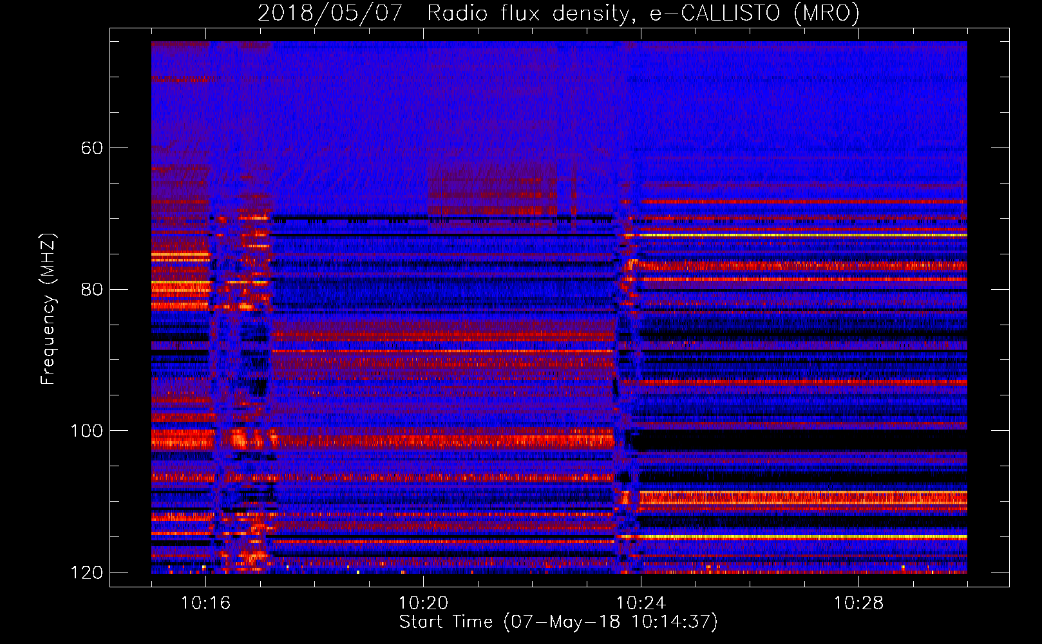This screenshot has height=644, width=1042.
Task: Click the 'Frequency (MHZ)' axis label
Action: [48, 309]
